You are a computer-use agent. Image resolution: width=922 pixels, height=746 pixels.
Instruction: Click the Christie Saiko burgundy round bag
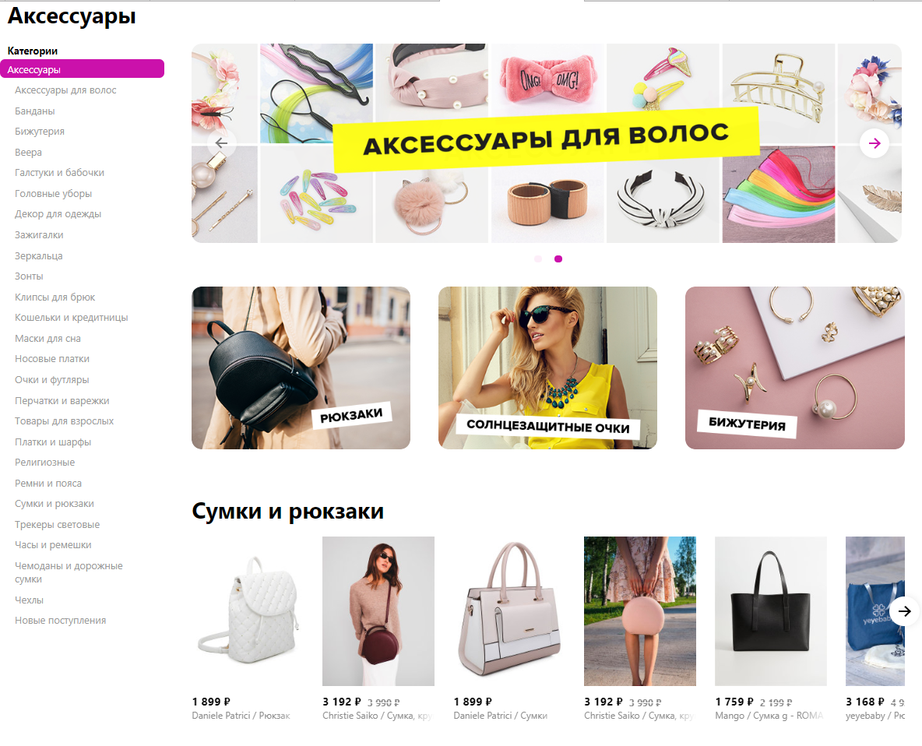[378, 611]
